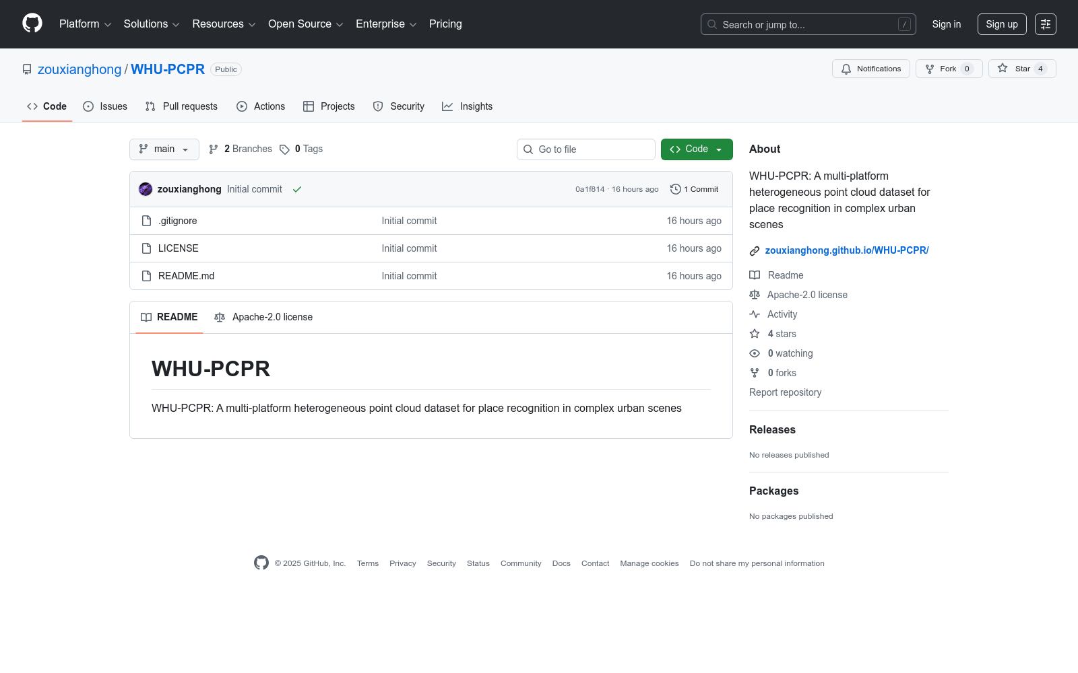Fork the WHU-PCPR repository
This screenshot has width=1078, height=673.
[949, 69]
